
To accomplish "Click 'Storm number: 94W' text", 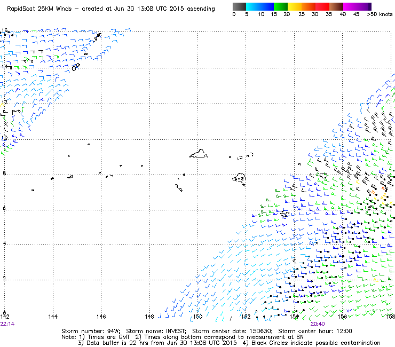I will [x=91, y=331].
